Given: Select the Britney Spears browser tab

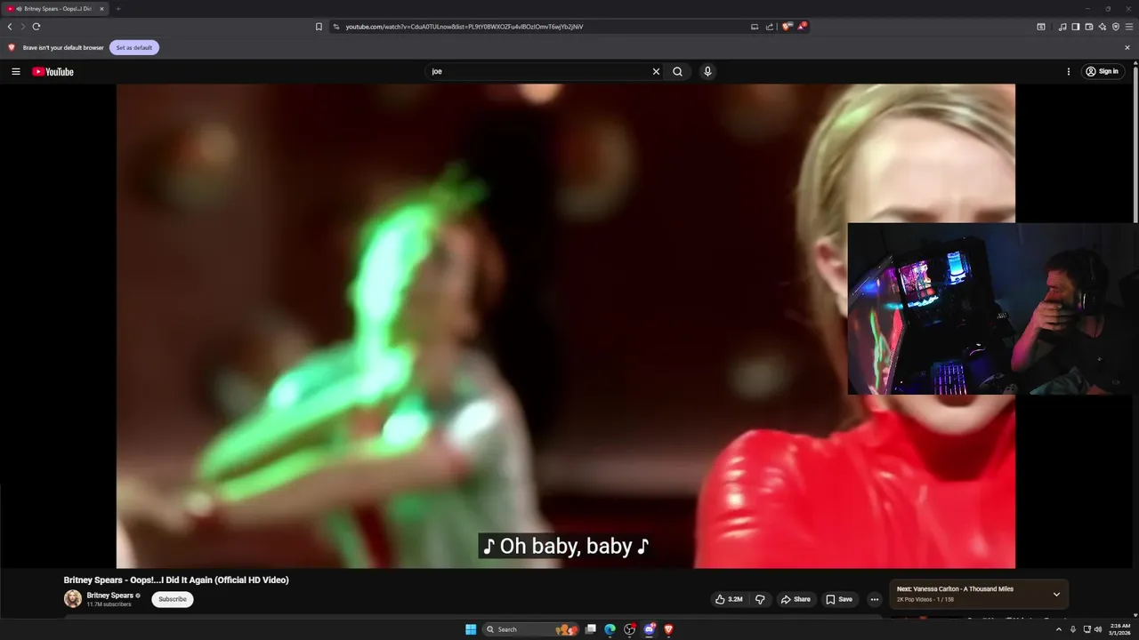Looking at the screenshot, I should (x=55, y=9).
